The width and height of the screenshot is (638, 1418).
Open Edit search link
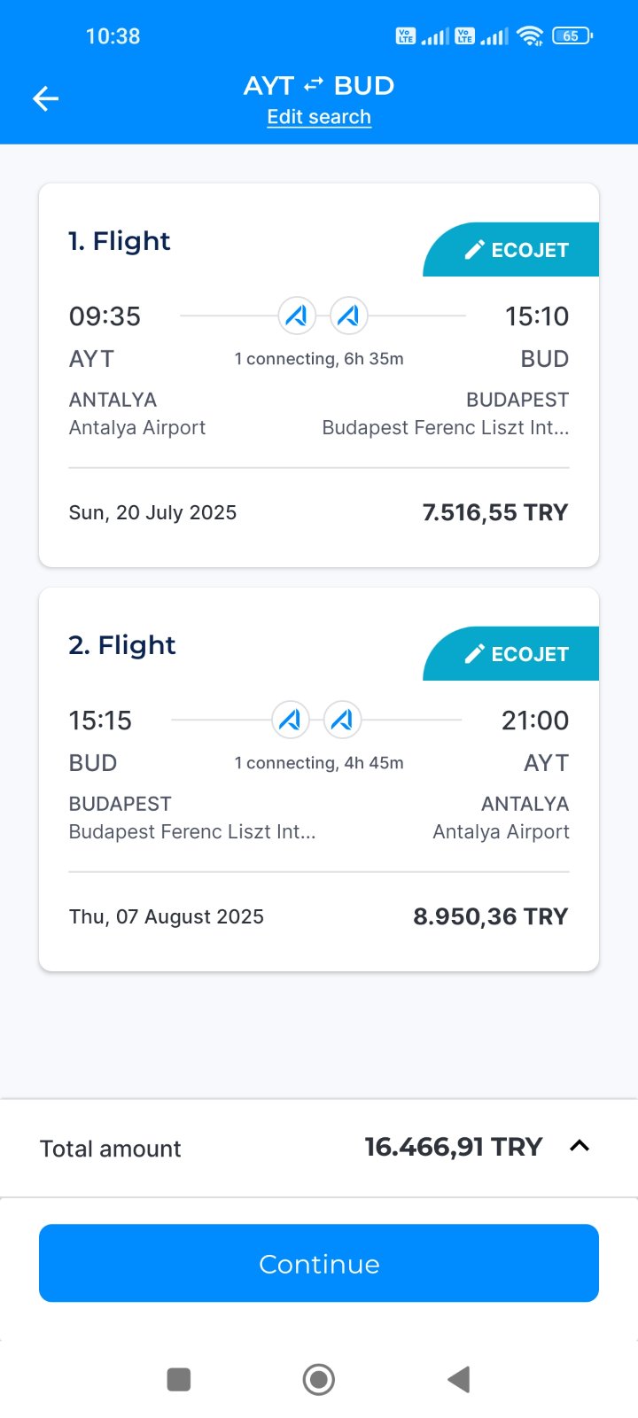(319, 117)
